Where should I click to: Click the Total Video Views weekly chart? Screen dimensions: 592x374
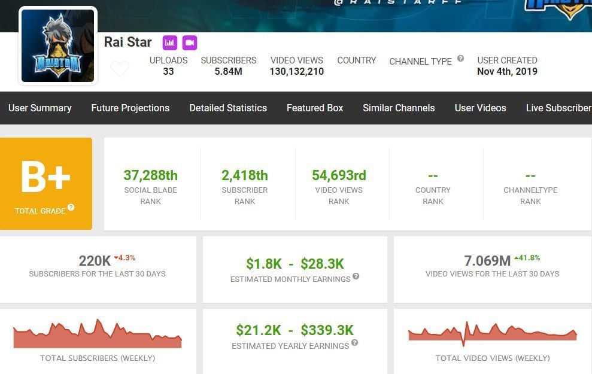(492, 334)
